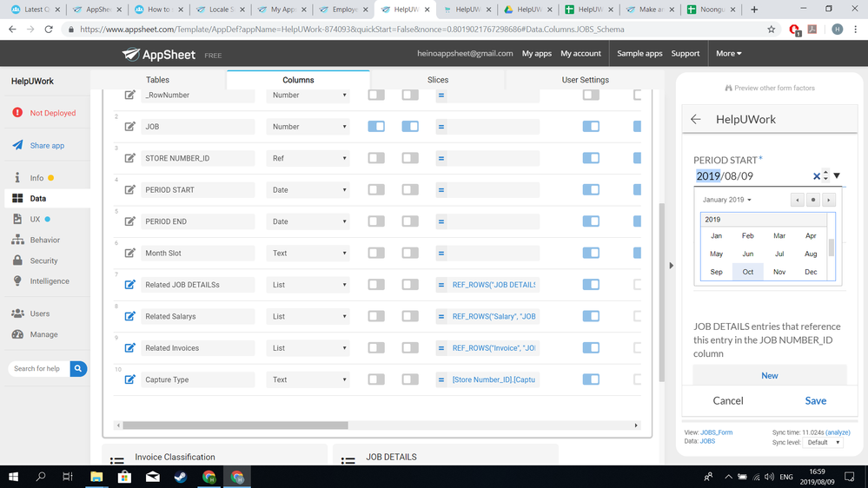Reload the browser page
868x488 pixels.
49,30
